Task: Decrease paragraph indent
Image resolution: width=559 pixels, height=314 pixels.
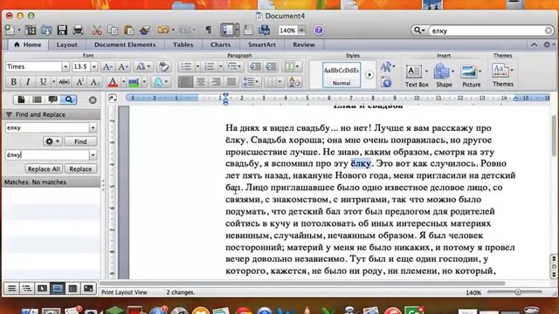Action: pos(255,66)
